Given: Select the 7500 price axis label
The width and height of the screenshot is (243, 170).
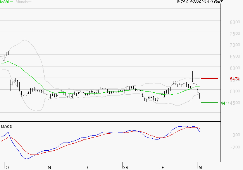Looking at the screenshot, I should [235, 34].
